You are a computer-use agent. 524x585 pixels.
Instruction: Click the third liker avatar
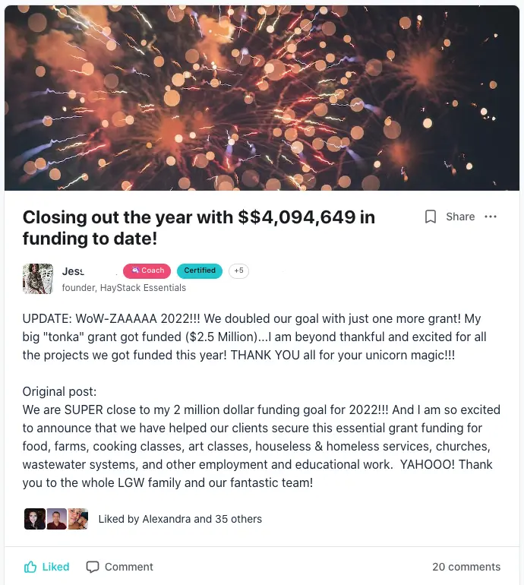click(77, 519)
